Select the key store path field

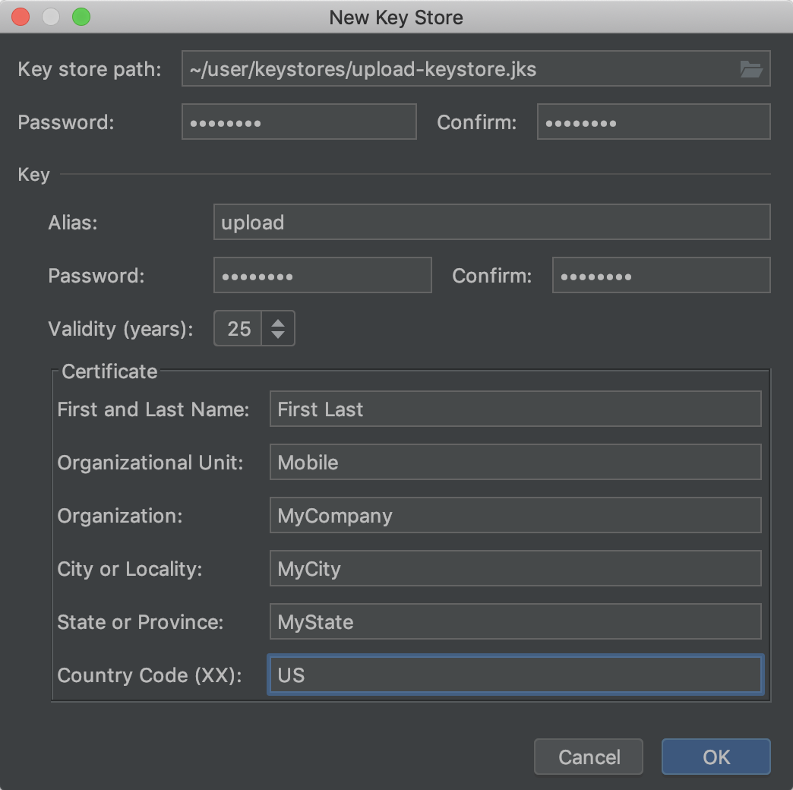456,69
